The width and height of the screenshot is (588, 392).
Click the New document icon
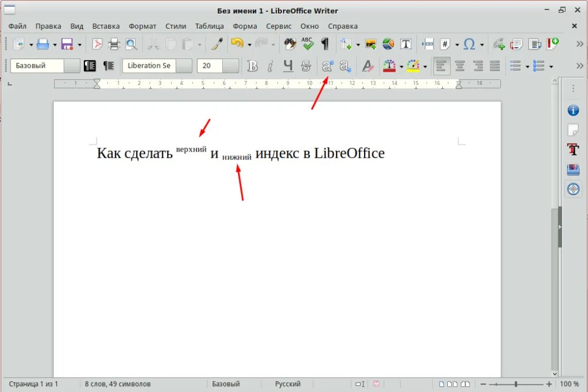point(18,44)
